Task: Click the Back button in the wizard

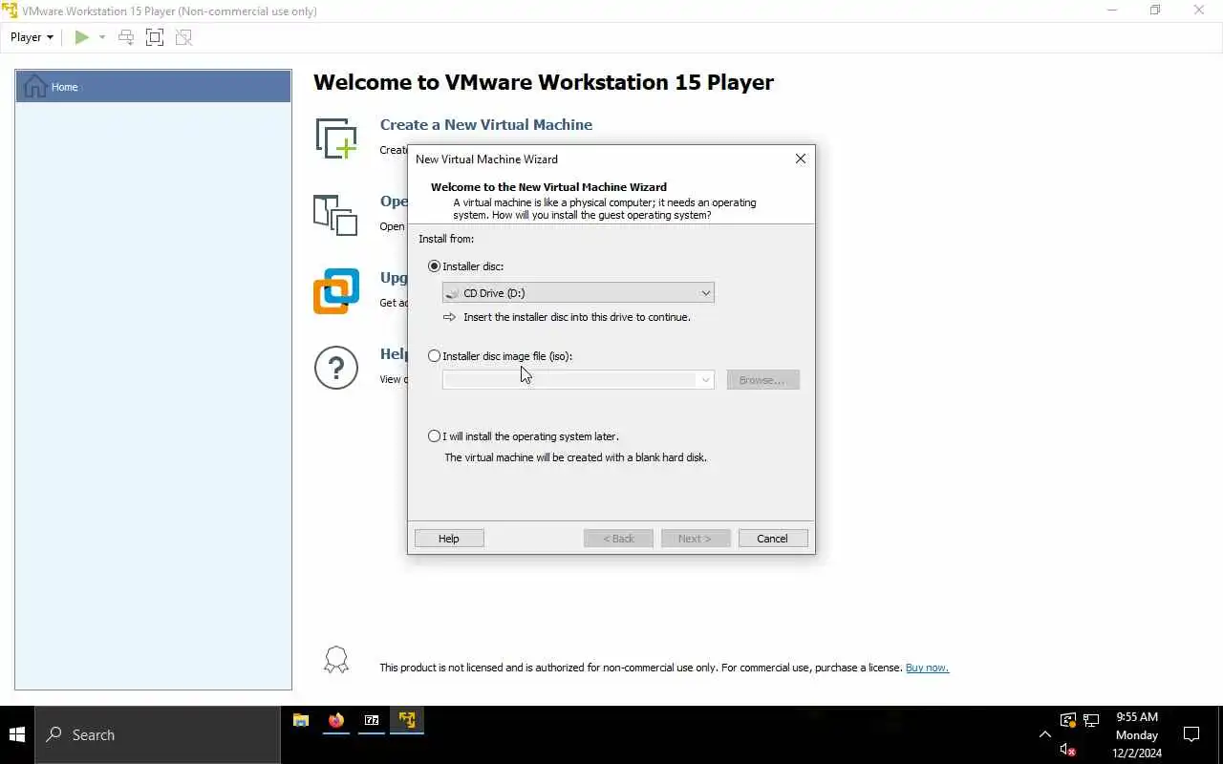Action: pos(618,539)
